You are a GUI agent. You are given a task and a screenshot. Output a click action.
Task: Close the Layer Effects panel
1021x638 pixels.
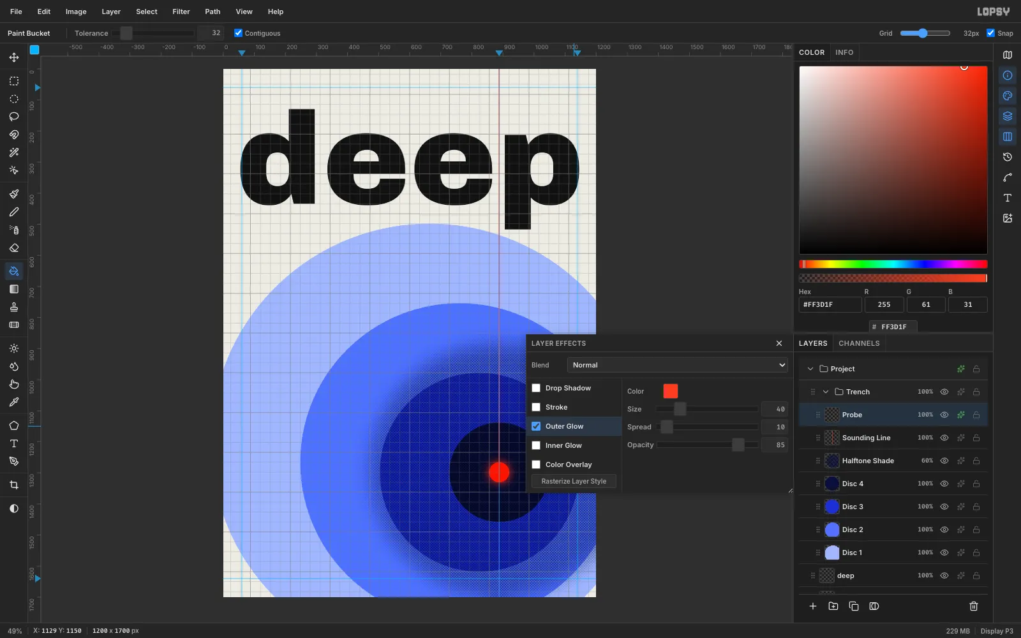pos(779,343)
